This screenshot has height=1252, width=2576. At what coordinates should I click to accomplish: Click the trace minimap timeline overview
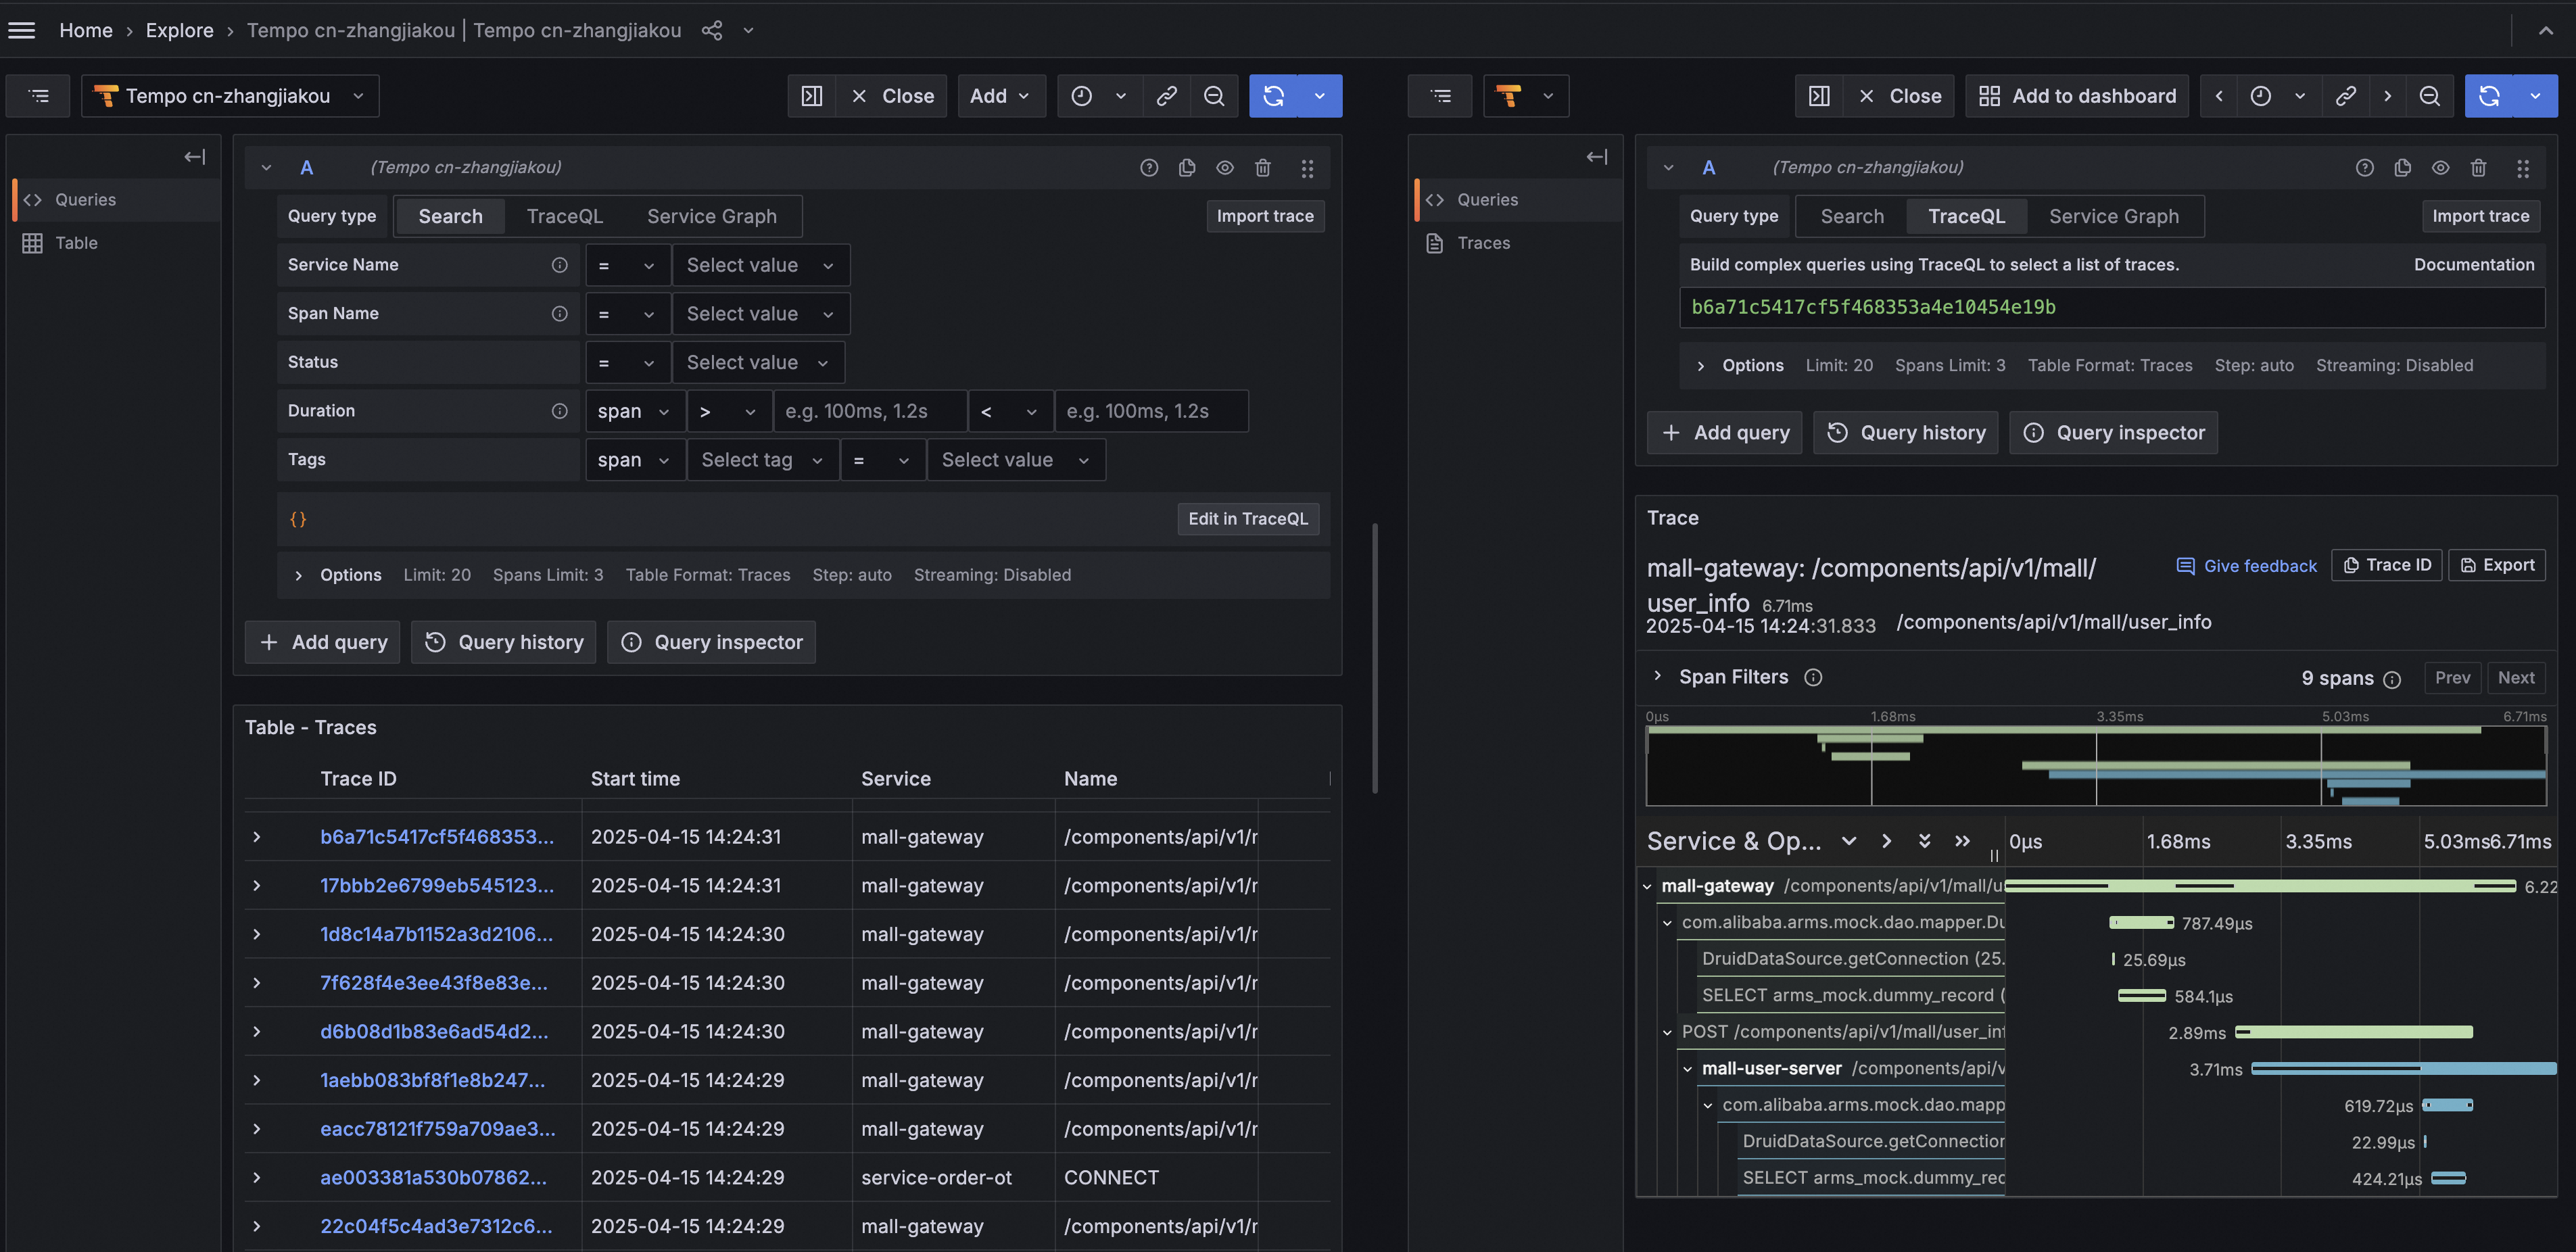[2095, 766]
